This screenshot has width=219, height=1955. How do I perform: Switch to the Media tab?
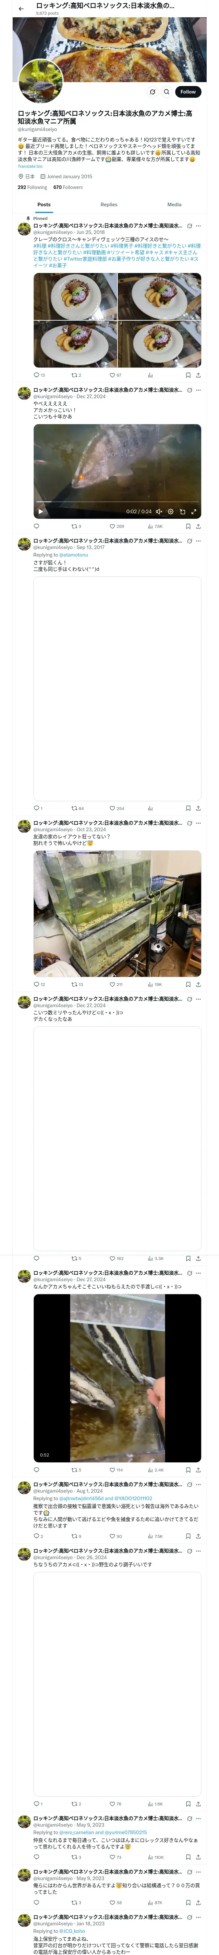coord(175,204)
